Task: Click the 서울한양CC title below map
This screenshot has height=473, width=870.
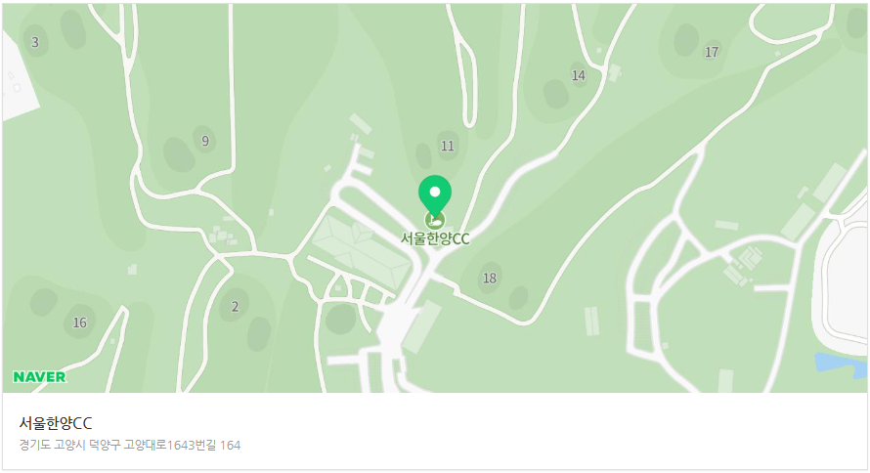Action: pyautogui.click(x=56, y=423)
